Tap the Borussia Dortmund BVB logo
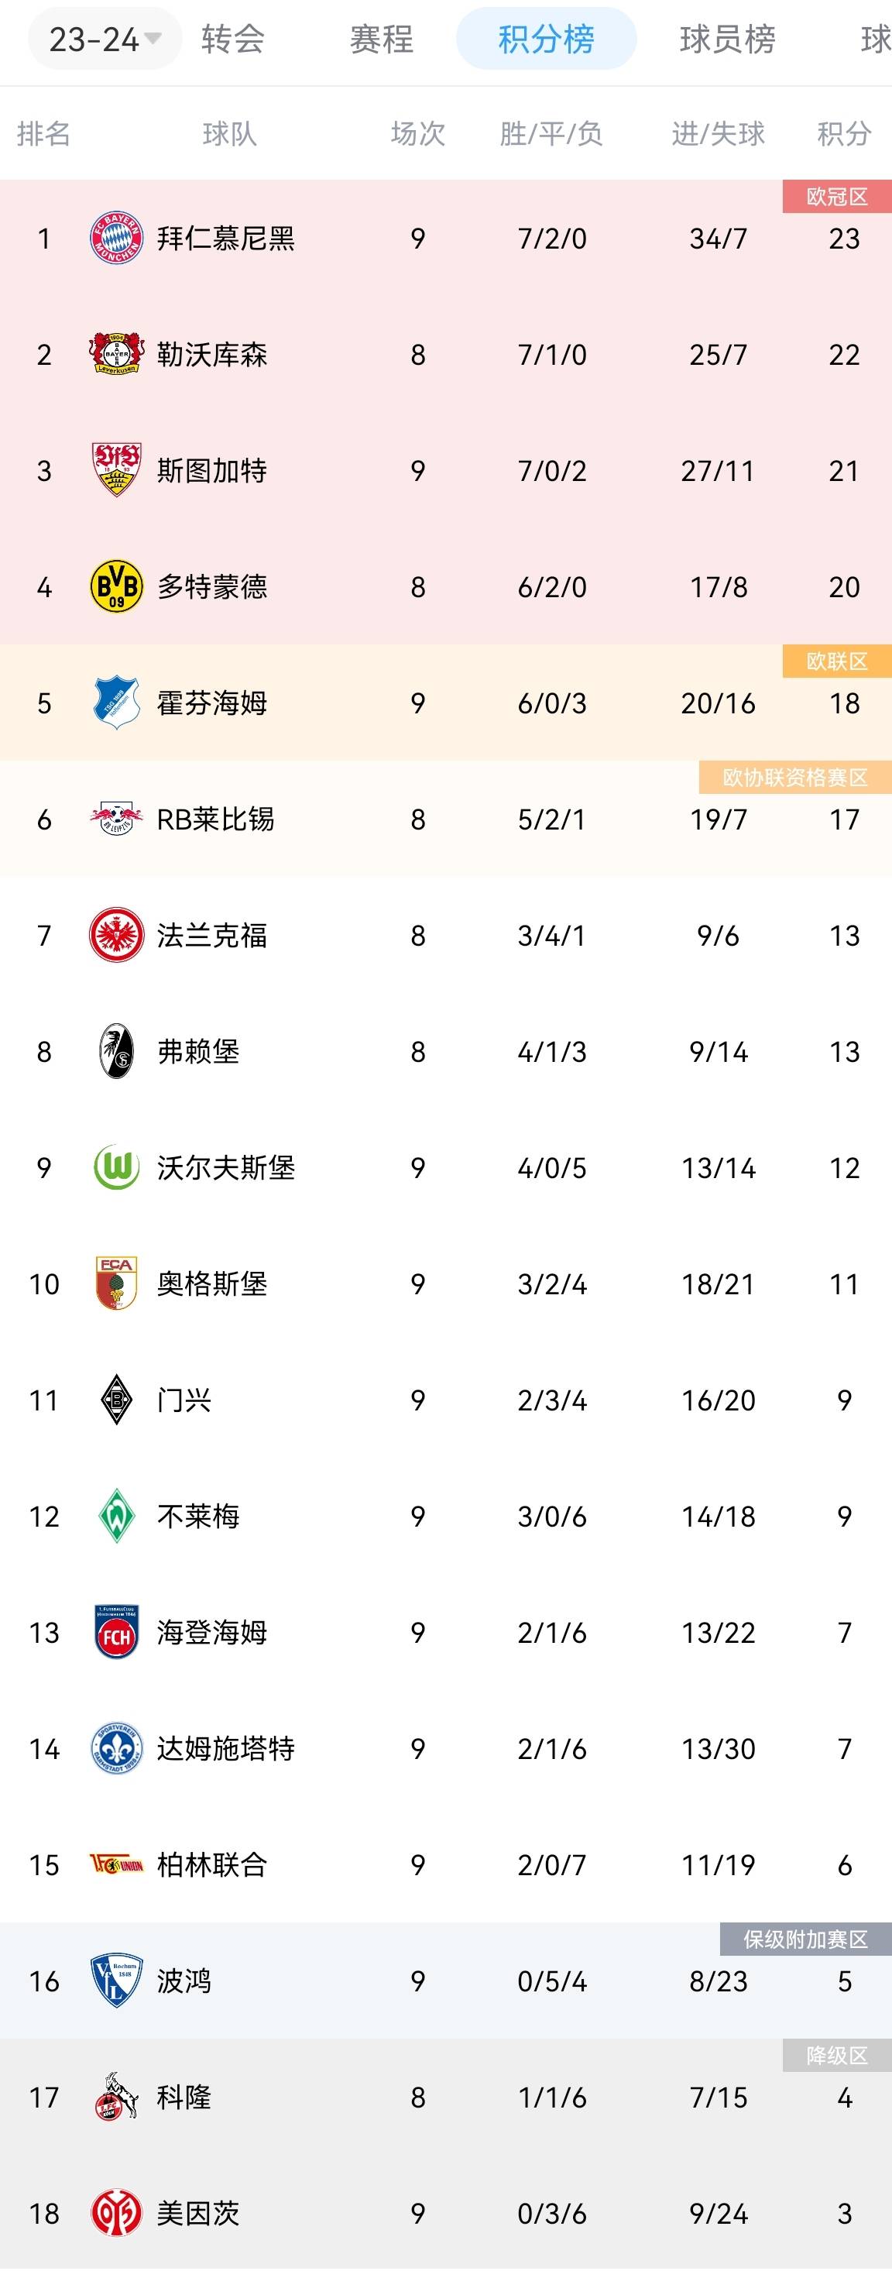This screenshot has width=892, height=2271. (x=116, y=586)
